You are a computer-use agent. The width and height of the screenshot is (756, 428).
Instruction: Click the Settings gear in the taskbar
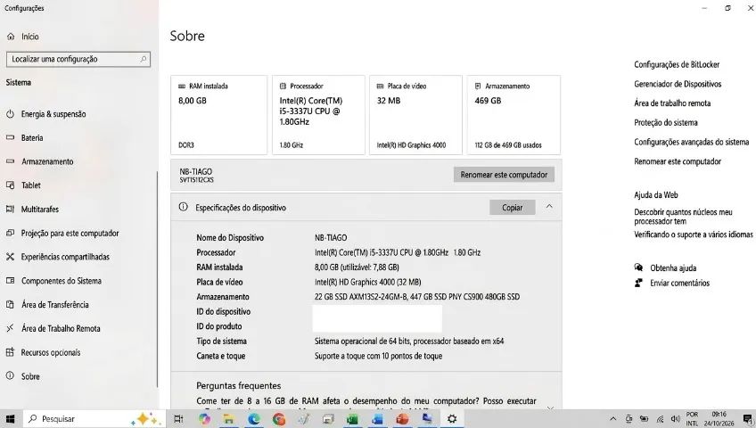(x=452, y=419)
